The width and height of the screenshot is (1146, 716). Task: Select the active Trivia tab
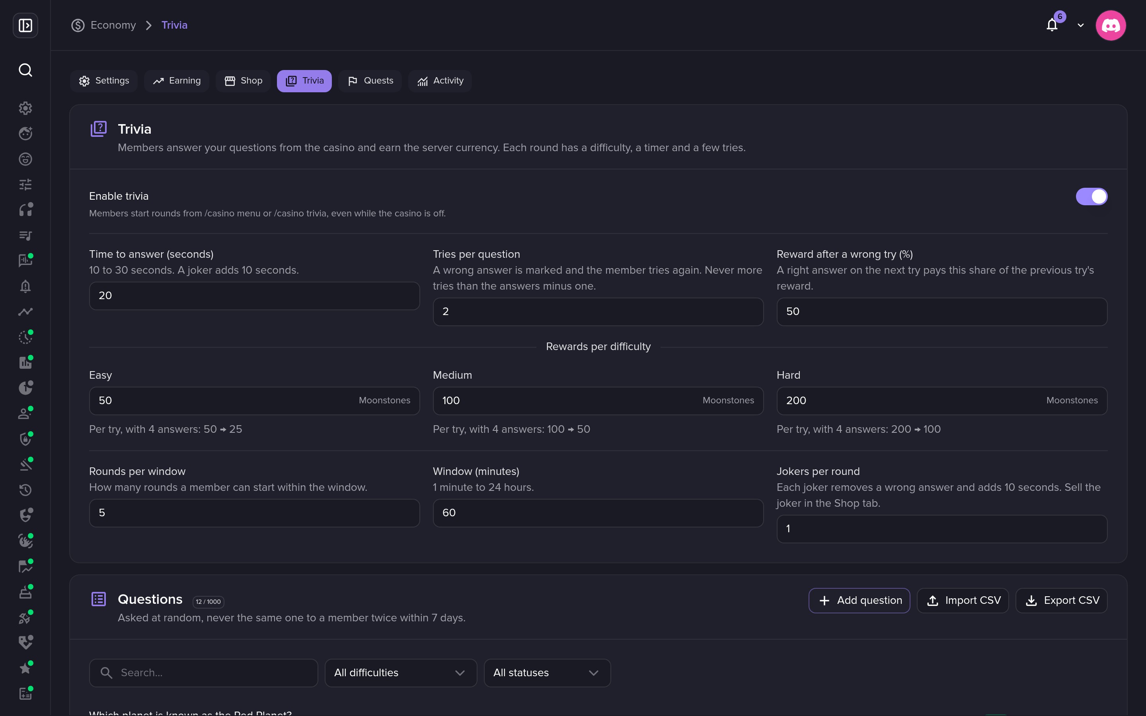(304, 81)
